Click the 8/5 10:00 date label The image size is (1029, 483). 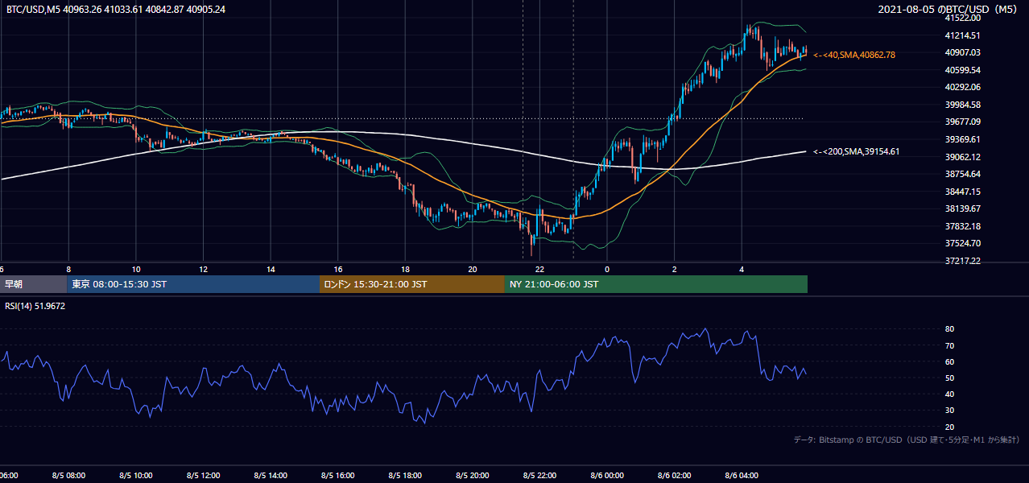(x=136, y=476)
